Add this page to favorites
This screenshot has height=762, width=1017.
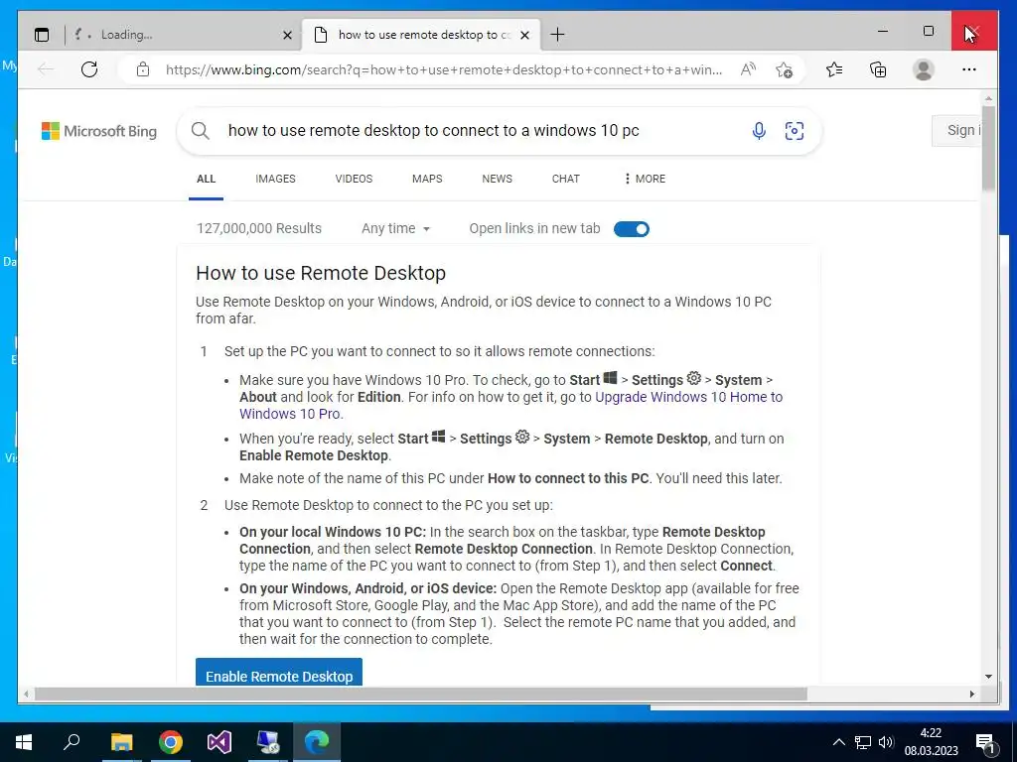click(x=784, y=69)
